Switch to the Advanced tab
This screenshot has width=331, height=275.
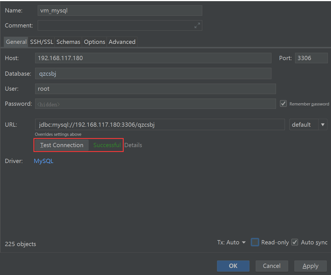tap(122, 42)
